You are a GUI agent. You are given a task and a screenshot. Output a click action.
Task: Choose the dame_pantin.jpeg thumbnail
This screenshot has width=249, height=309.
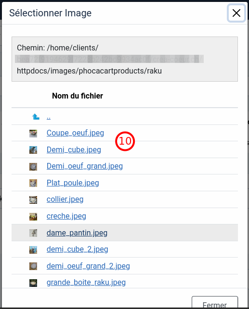pos(33,233)
